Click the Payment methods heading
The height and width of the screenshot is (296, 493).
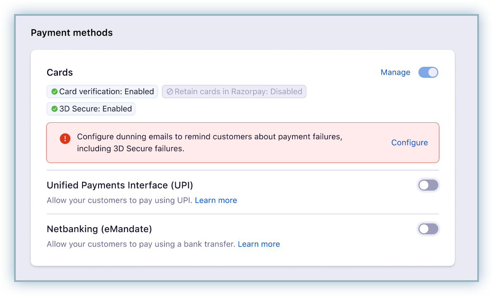pos(72,33)
